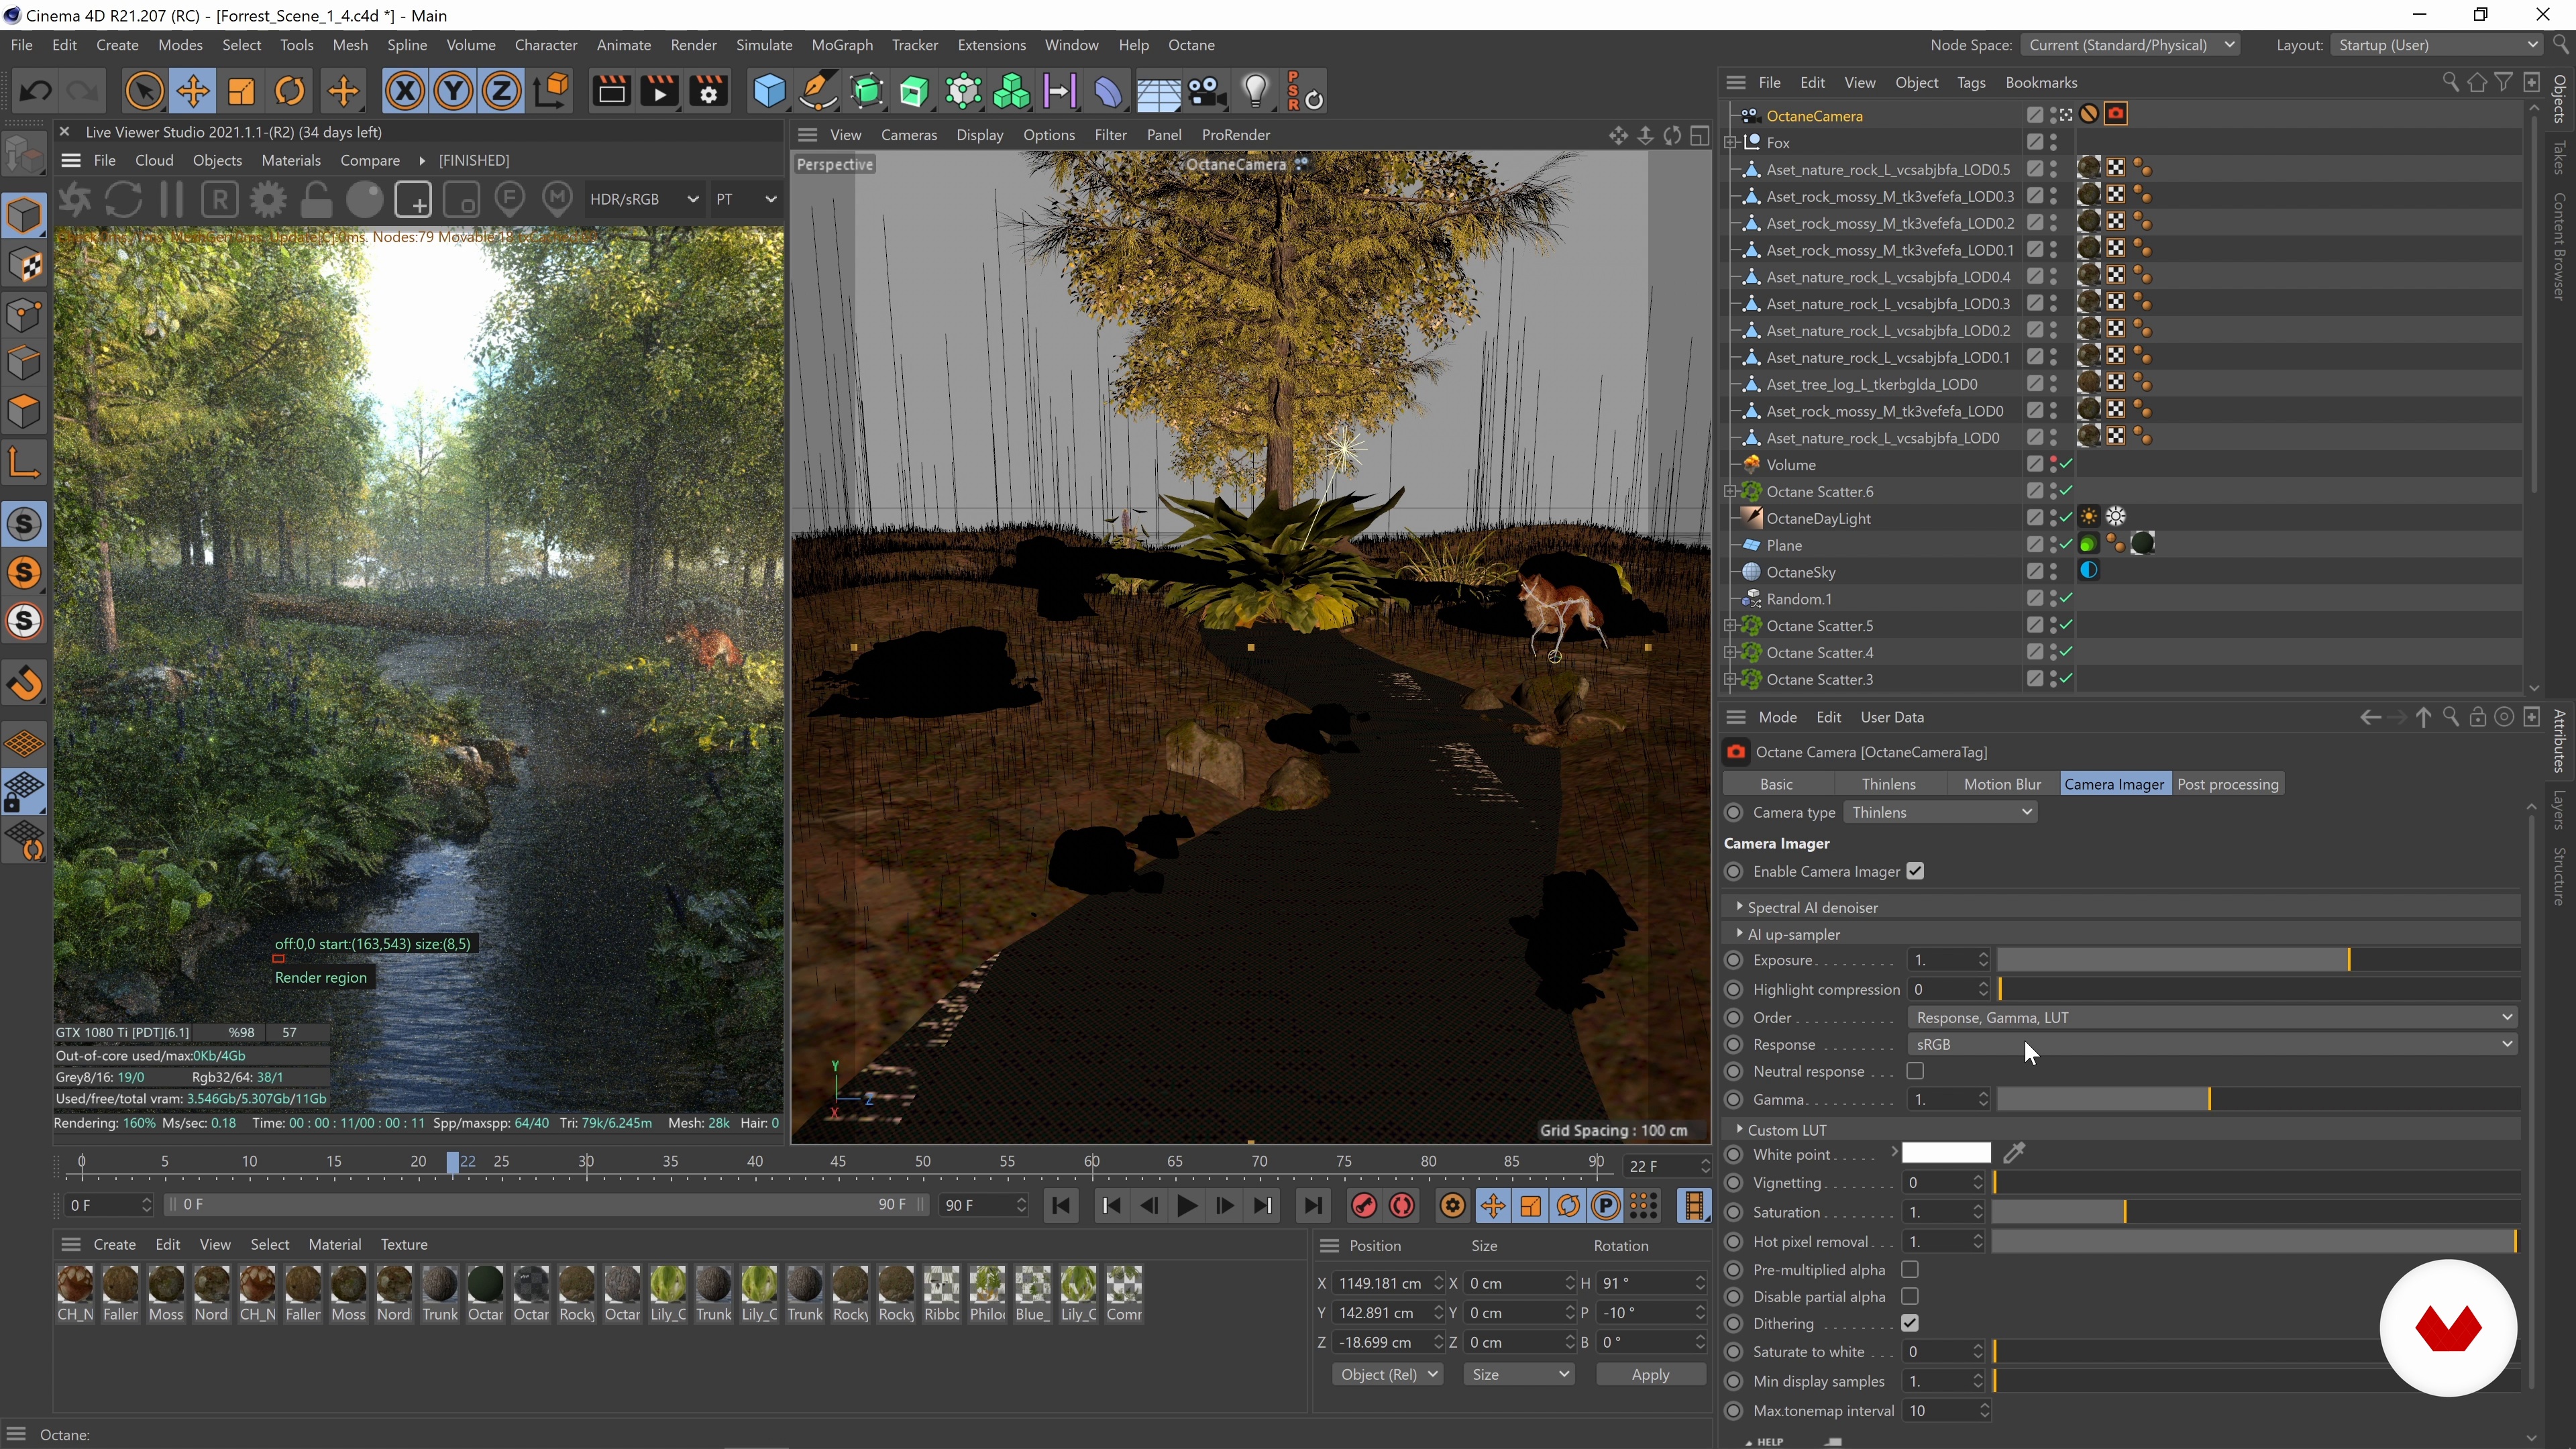Screen dimensions: 2576x1449
Task: Play the animation forward
Action: point(1187,1206)
